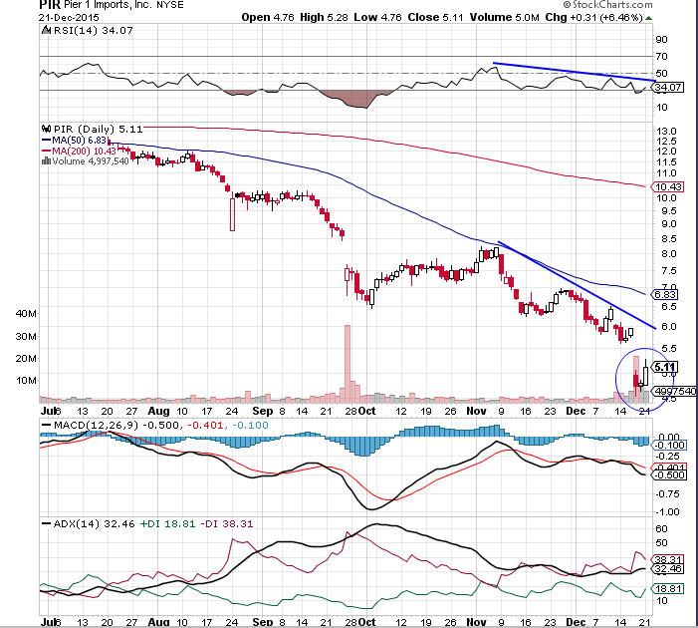Viewport: 698px width, 628px height.
Task: Click the boxed 18.81 label on the ADX axis
Action: coord(668,589)
